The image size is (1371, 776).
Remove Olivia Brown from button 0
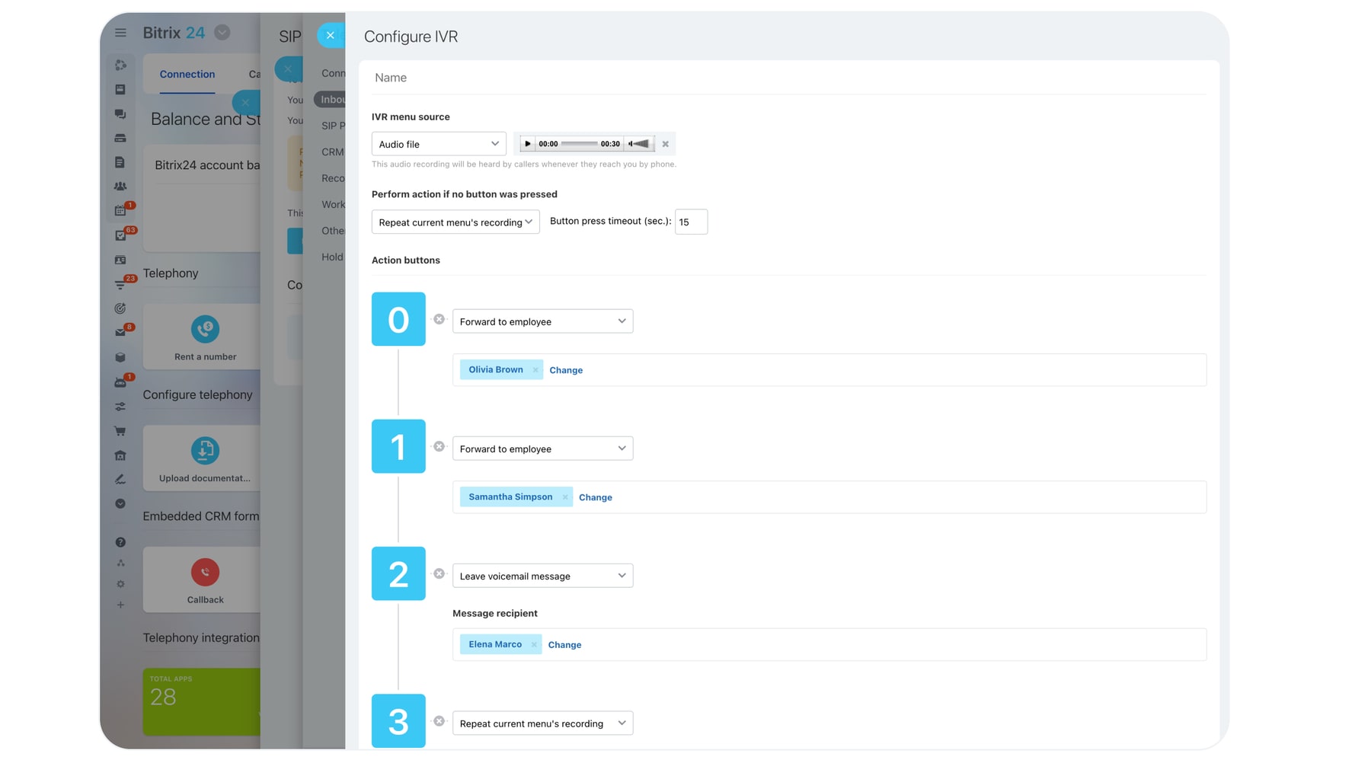click(x=535, y=370)
